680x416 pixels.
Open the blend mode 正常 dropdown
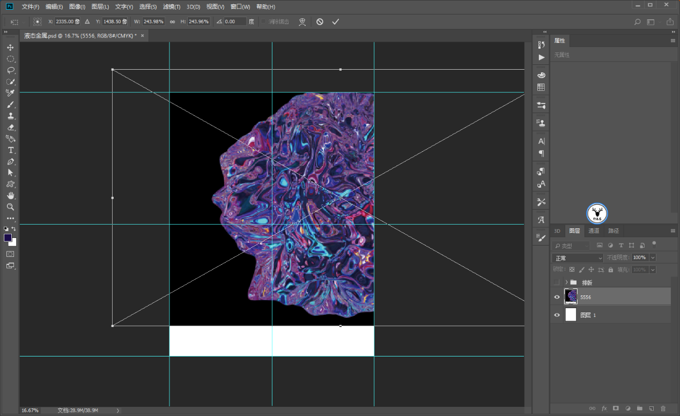577,258
